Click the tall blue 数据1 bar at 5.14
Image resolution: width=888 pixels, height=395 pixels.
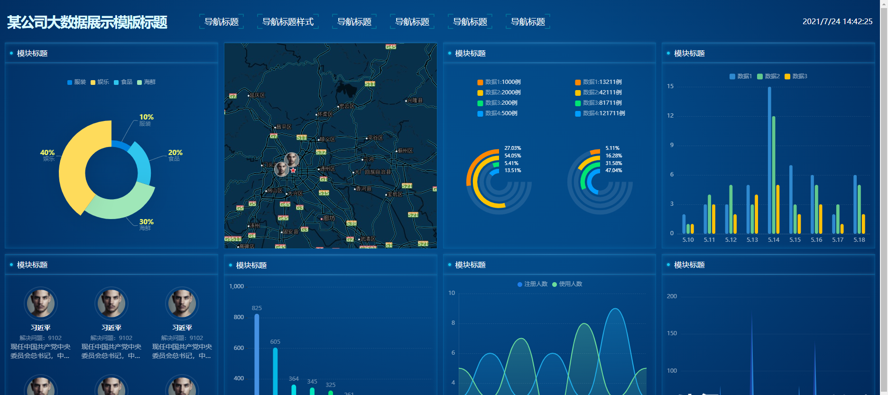pos(769,160)
